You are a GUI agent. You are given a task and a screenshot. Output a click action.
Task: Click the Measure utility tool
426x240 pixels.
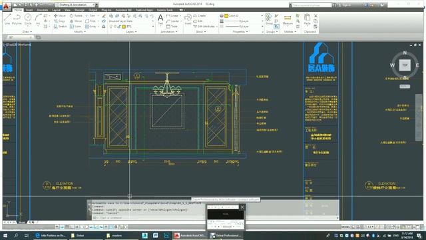pyautogui.click(x=288, y=19)
